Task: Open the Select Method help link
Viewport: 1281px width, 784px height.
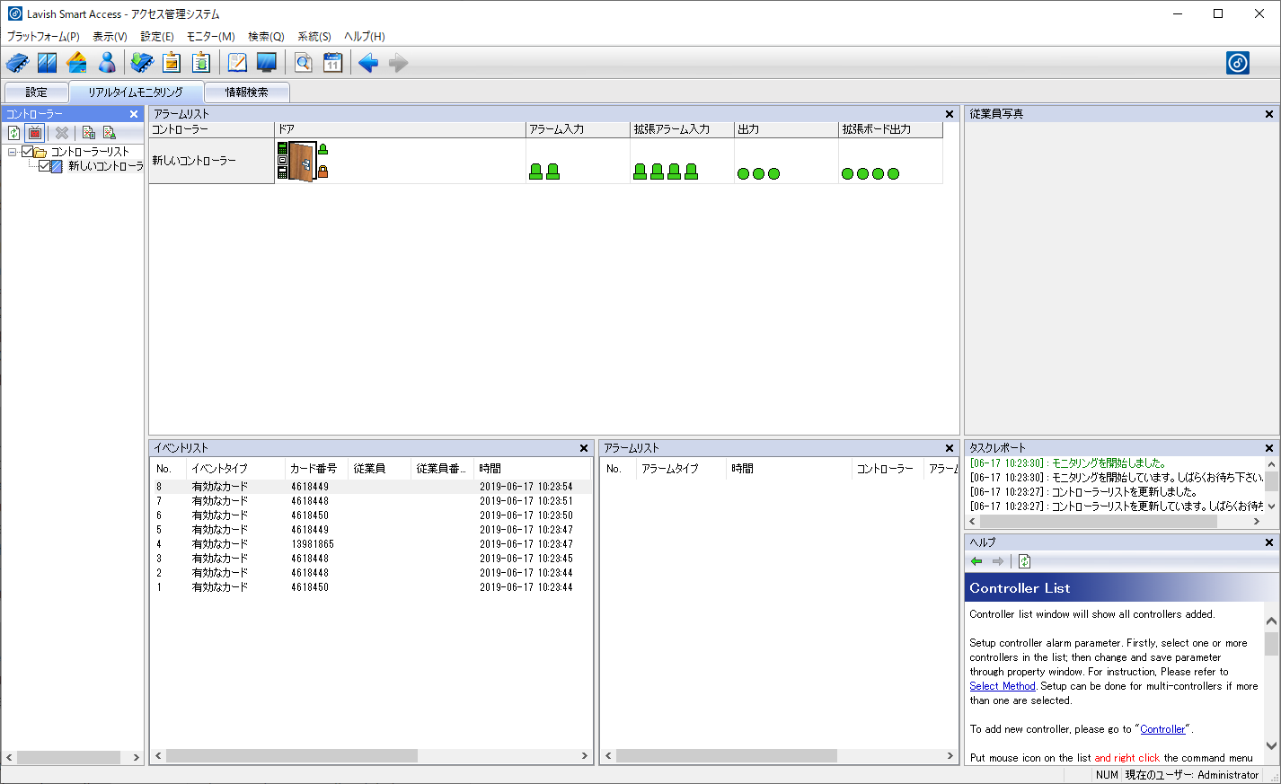Action: pos(1002,686)
